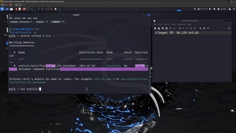236x133 pixels.
Task: Open the VMware Player menu dropdown
Action: coord(4,5)
